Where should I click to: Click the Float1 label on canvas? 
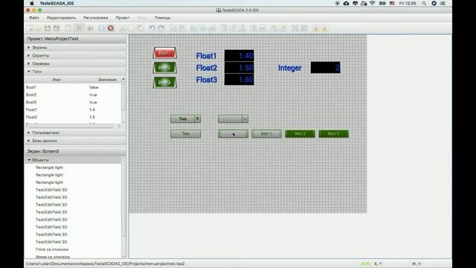click(207, 56)
